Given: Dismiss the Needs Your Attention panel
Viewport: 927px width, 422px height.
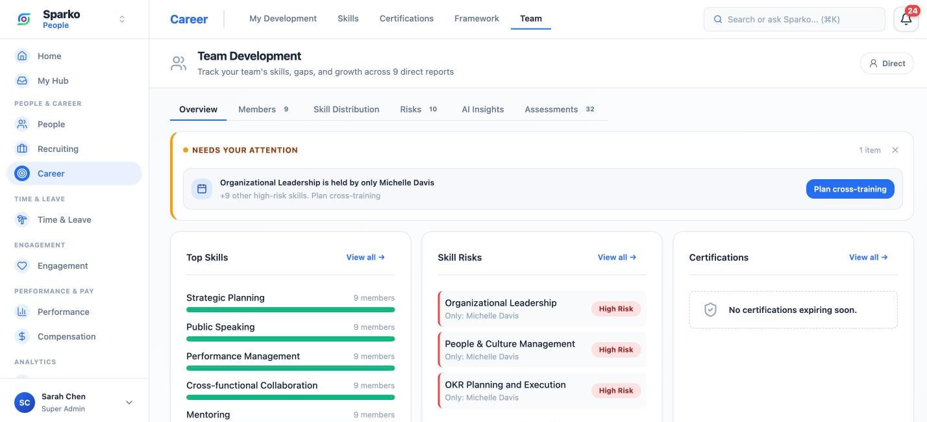Looking at the screenshot, I should tap(895, 150).
